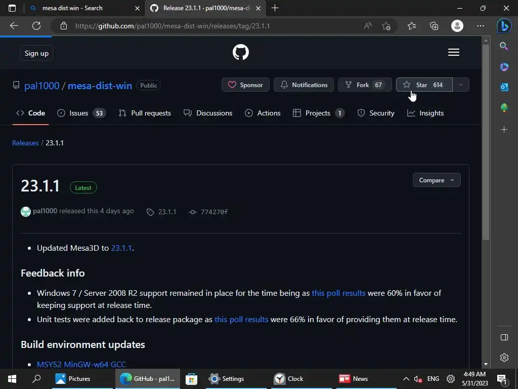Open the Issues tab

[x=81, y=113]
